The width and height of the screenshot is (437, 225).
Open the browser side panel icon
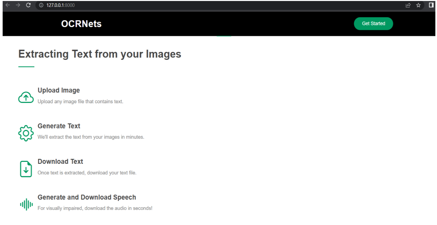pos(431,5)
